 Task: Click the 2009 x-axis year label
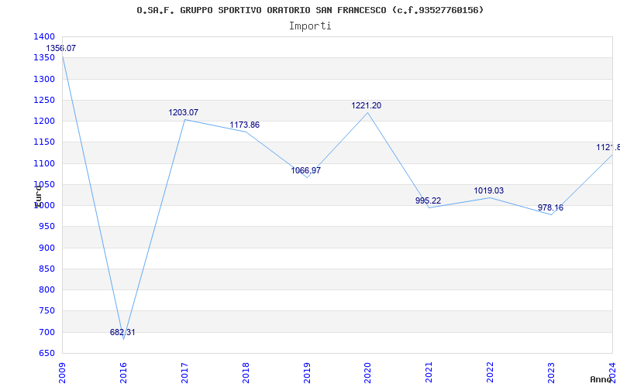click(x=62, y=372)
